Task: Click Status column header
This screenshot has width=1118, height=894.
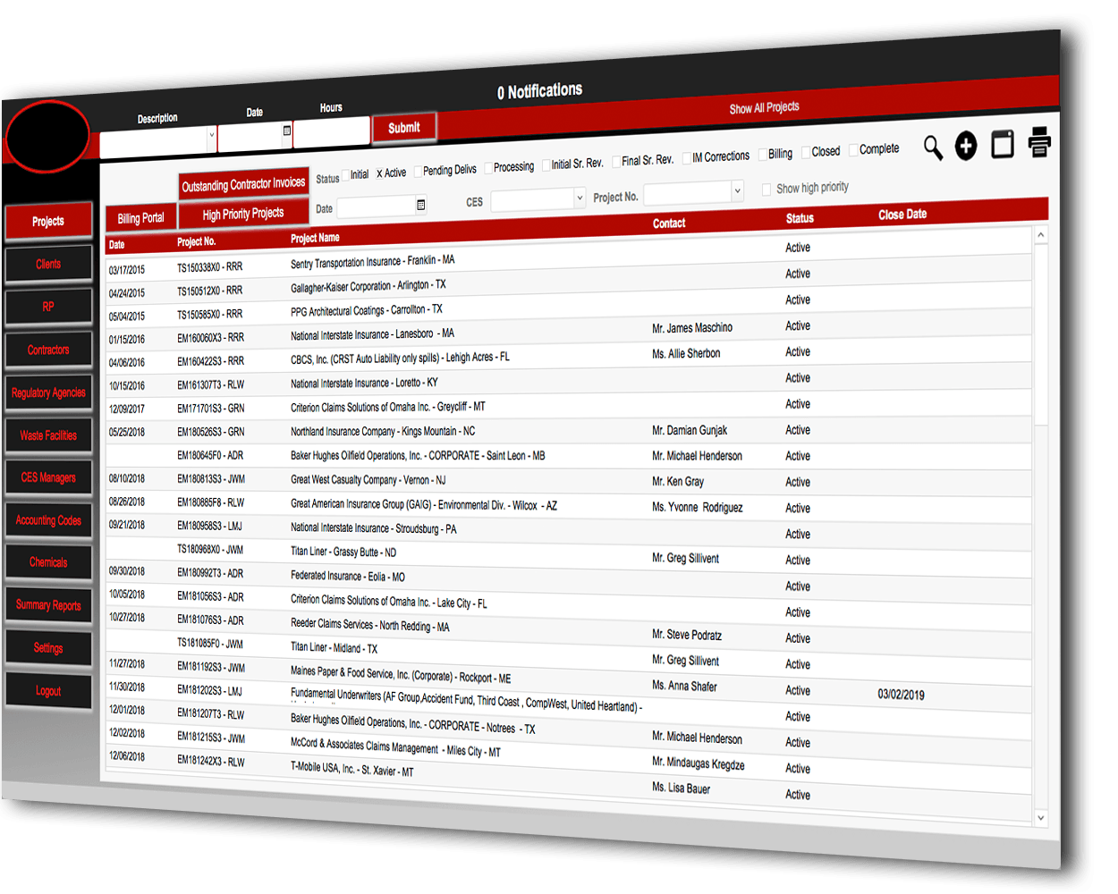Action: pos(800,218)
